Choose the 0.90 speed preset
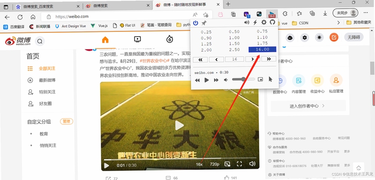The height and width of the screenshot is (180, 375). pos(206,38)
